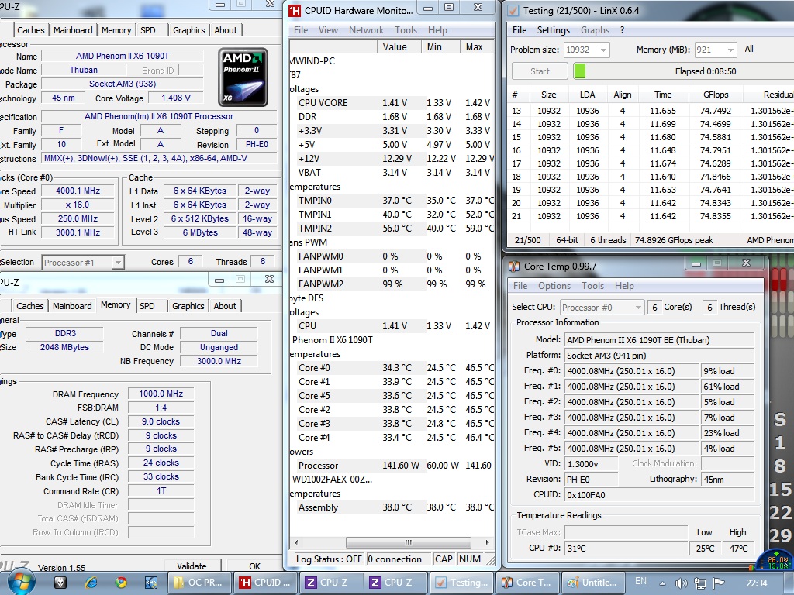Expand the Problem size dropdown in LinX
This screenshot has width=794, height=595.
(602, 50)
